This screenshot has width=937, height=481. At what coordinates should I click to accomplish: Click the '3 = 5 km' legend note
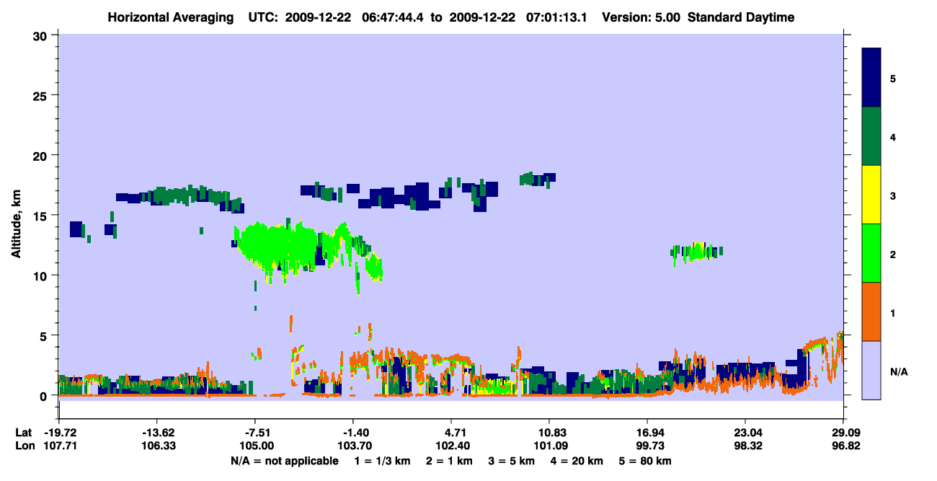click(x=512, y=461)
